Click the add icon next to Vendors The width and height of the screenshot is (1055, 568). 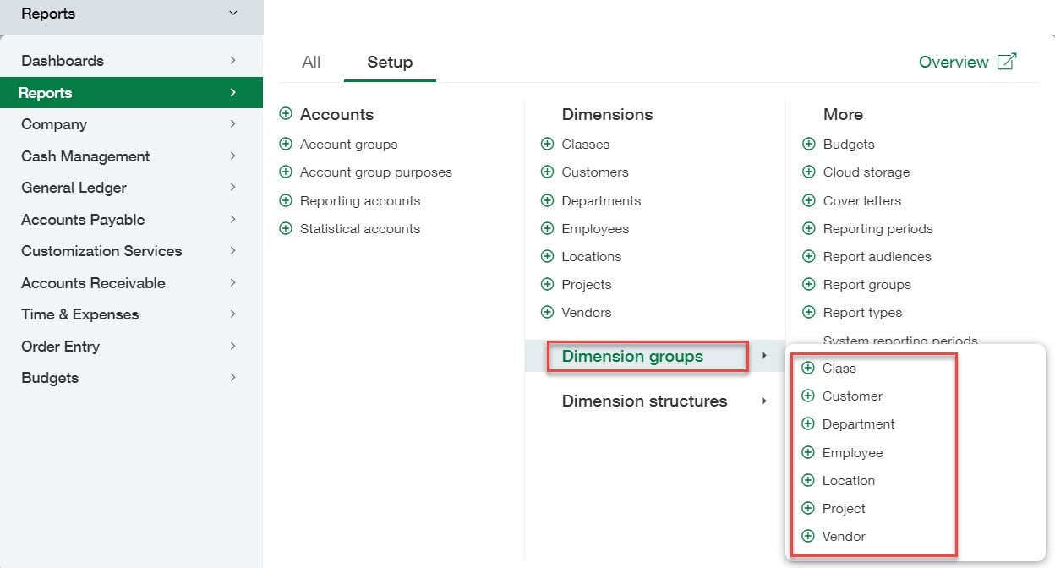546,312
